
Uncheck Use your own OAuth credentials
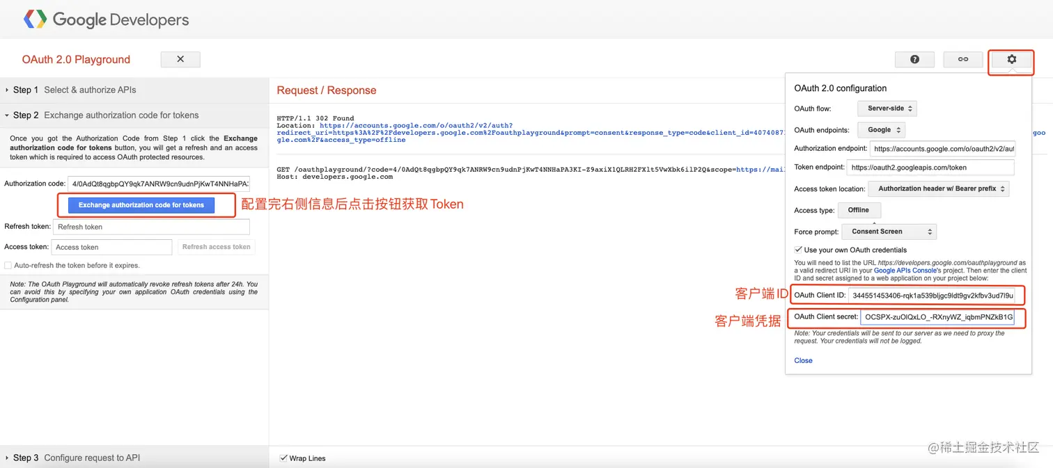tap(798, 250)
